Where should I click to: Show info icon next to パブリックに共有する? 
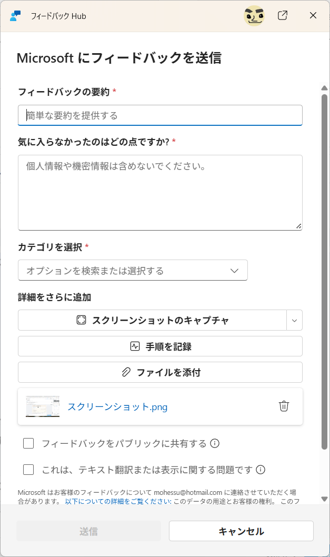215,443
